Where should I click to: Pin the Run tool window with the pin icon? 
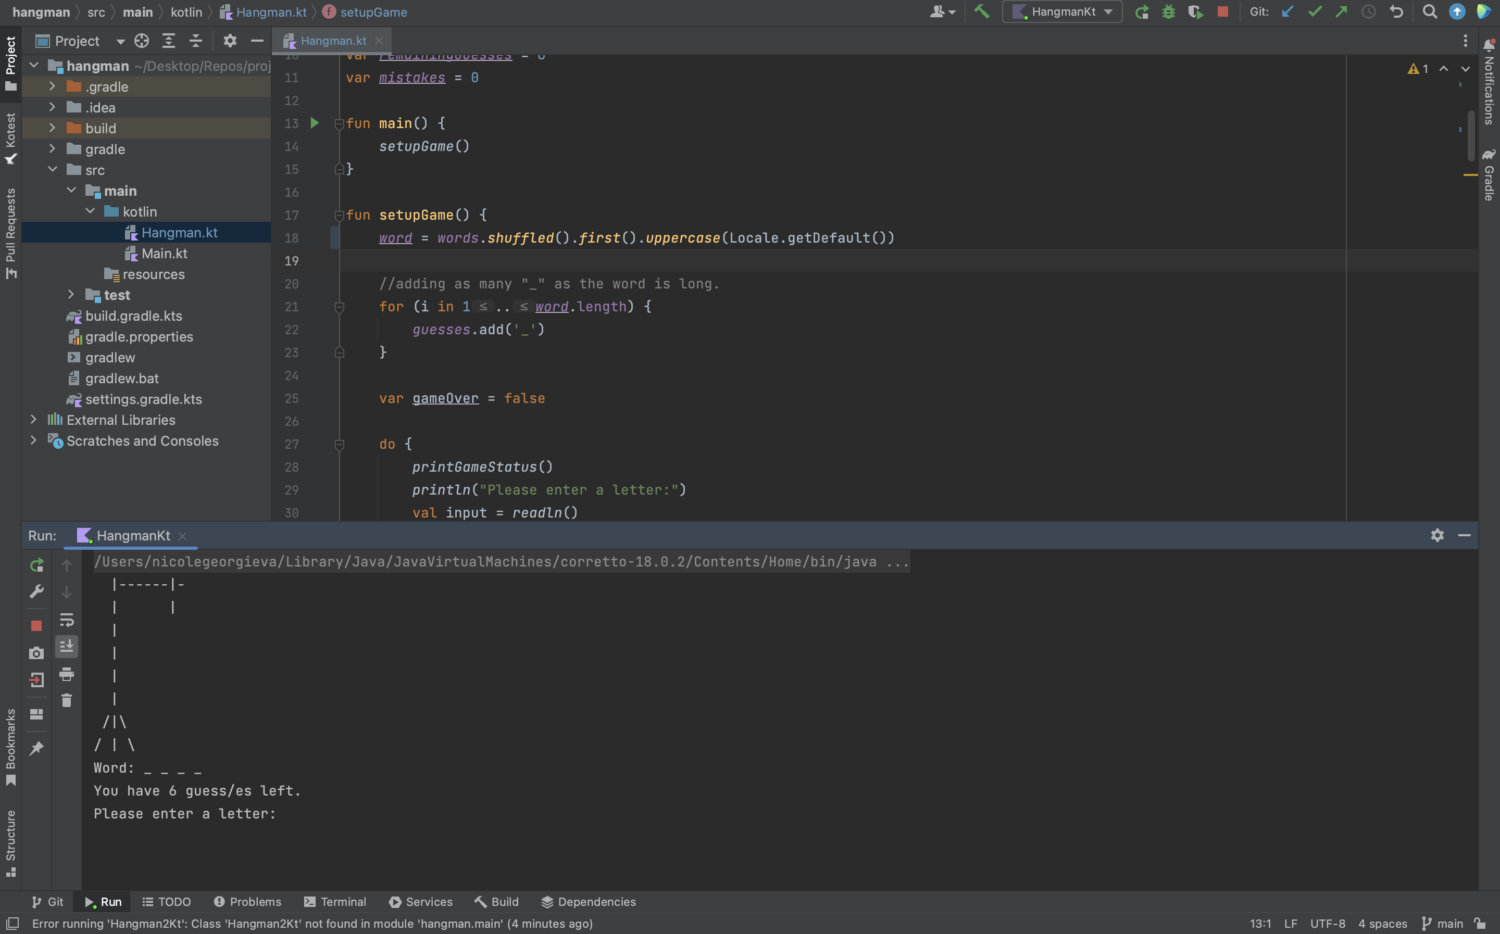pyautogui.click(x=36, y=748)
